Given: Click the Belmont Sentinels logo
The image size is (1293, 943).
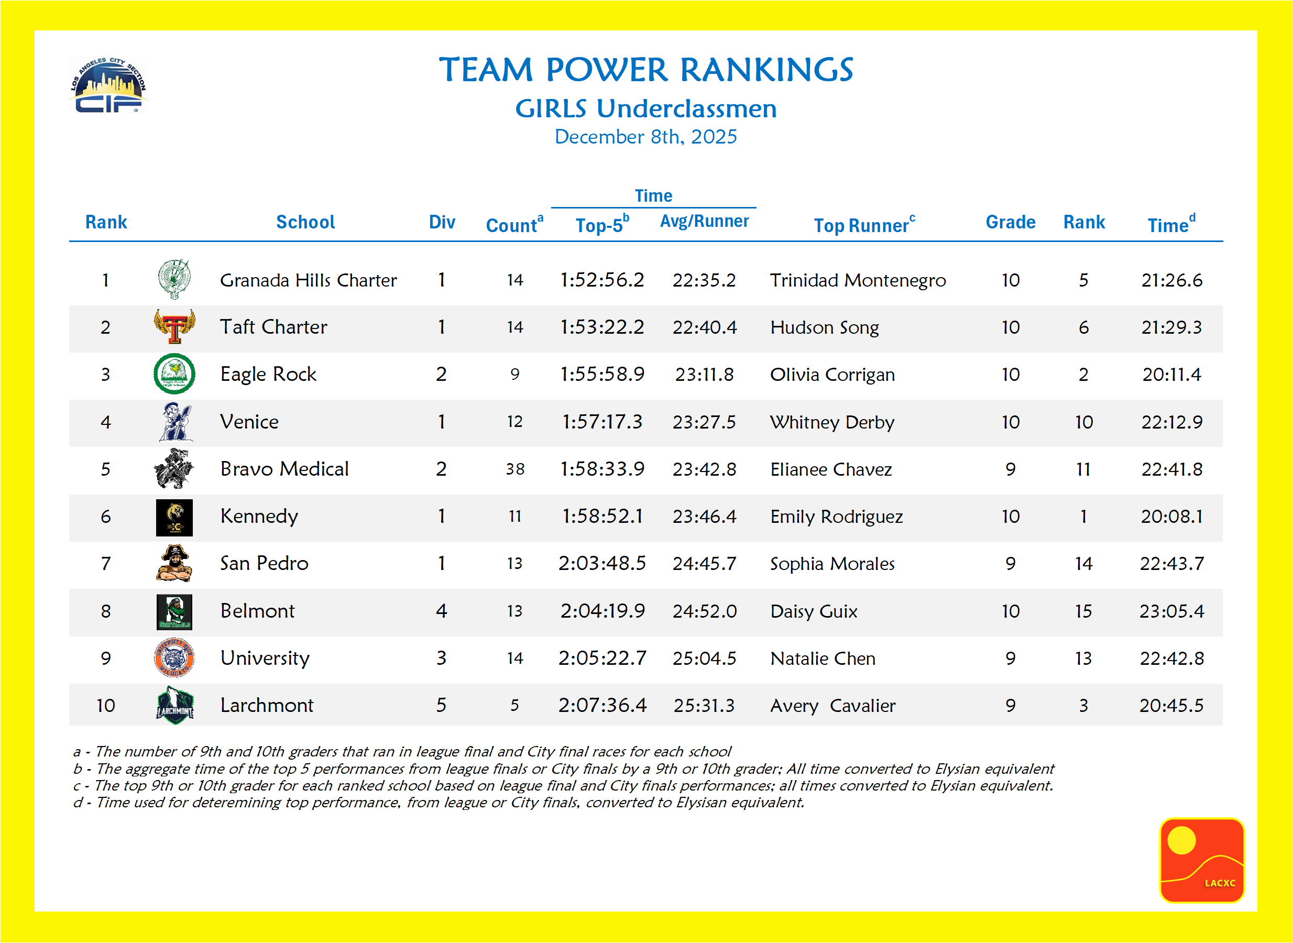Looking at the screenshot, I should [174, 611].
